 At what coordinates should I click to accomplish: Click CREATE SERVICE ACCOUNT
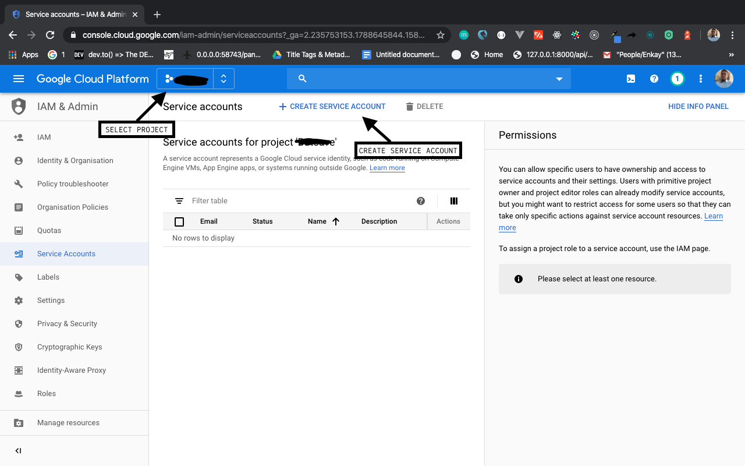[x=332, y=106]
